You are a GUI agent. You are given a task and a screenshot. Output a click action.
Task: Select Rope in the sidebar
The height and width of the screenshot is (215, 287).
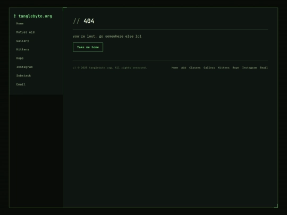(x=20, y=58)
